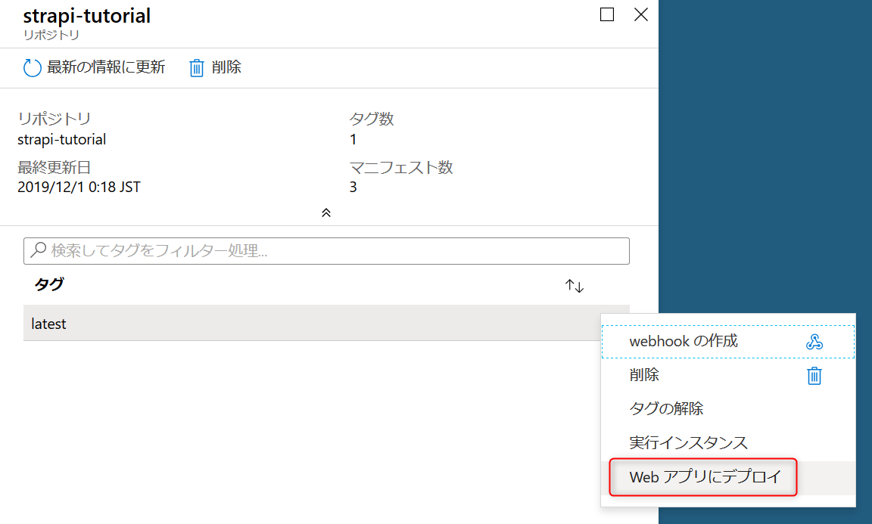Click the trash icon beside toolbar 削除
This screenshot has height=524, width=872.
196,67
